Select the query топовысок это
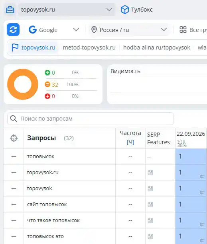207x244 pixels. (x=45, y=236)
